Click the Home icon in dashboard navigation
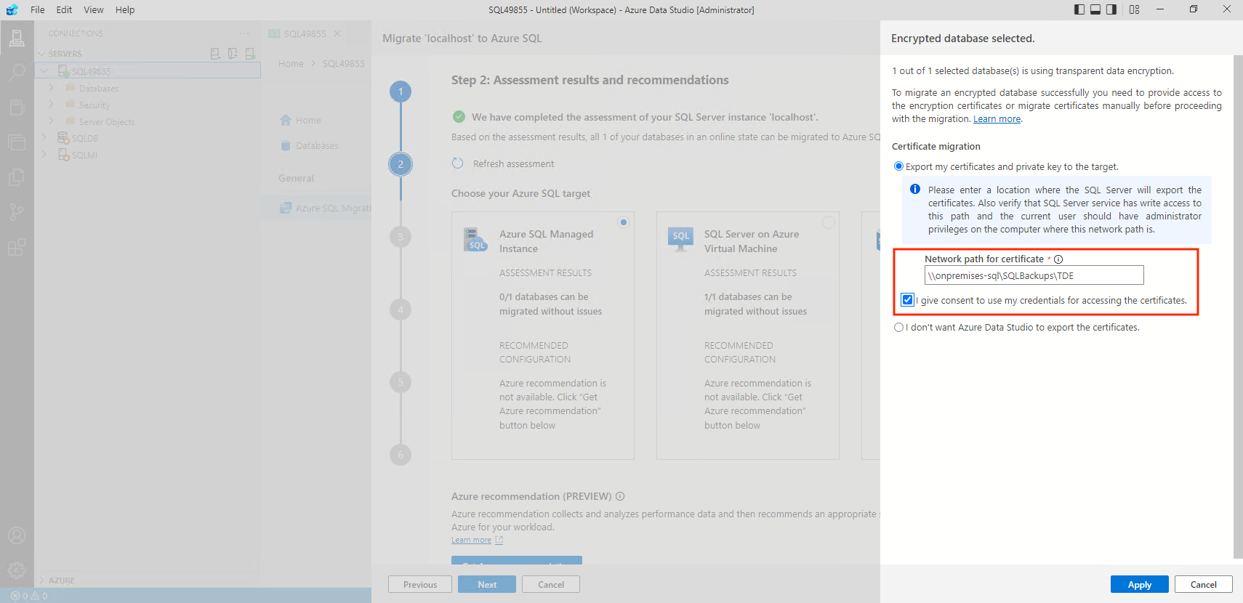Screen dimensions: 1243x603 pyautogui.click(x=286, y=120)
